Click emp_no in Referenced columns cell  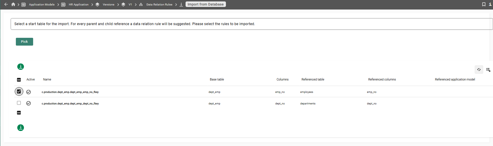(372, 92)
